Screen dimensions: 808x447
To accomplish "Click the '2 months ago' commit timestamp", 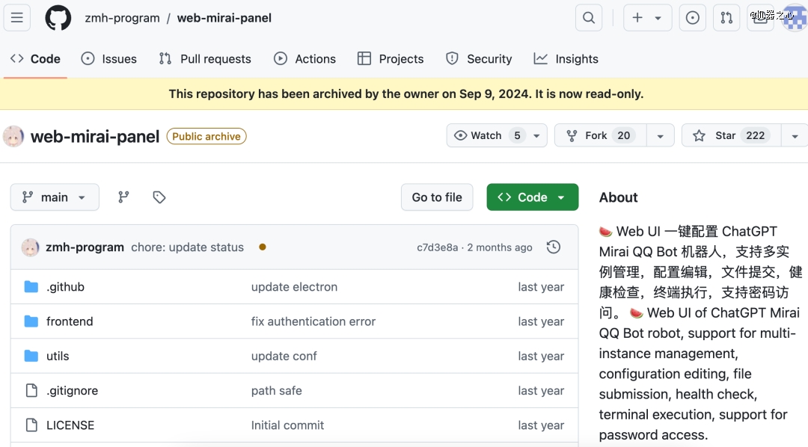I will (500, 247).
